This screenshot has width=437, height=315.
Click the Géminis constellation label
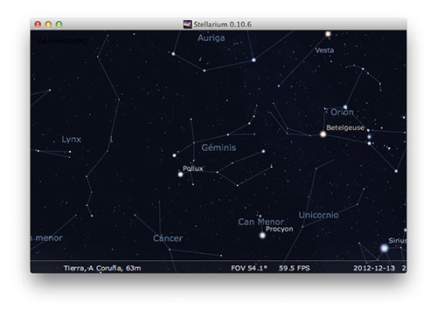218,147
